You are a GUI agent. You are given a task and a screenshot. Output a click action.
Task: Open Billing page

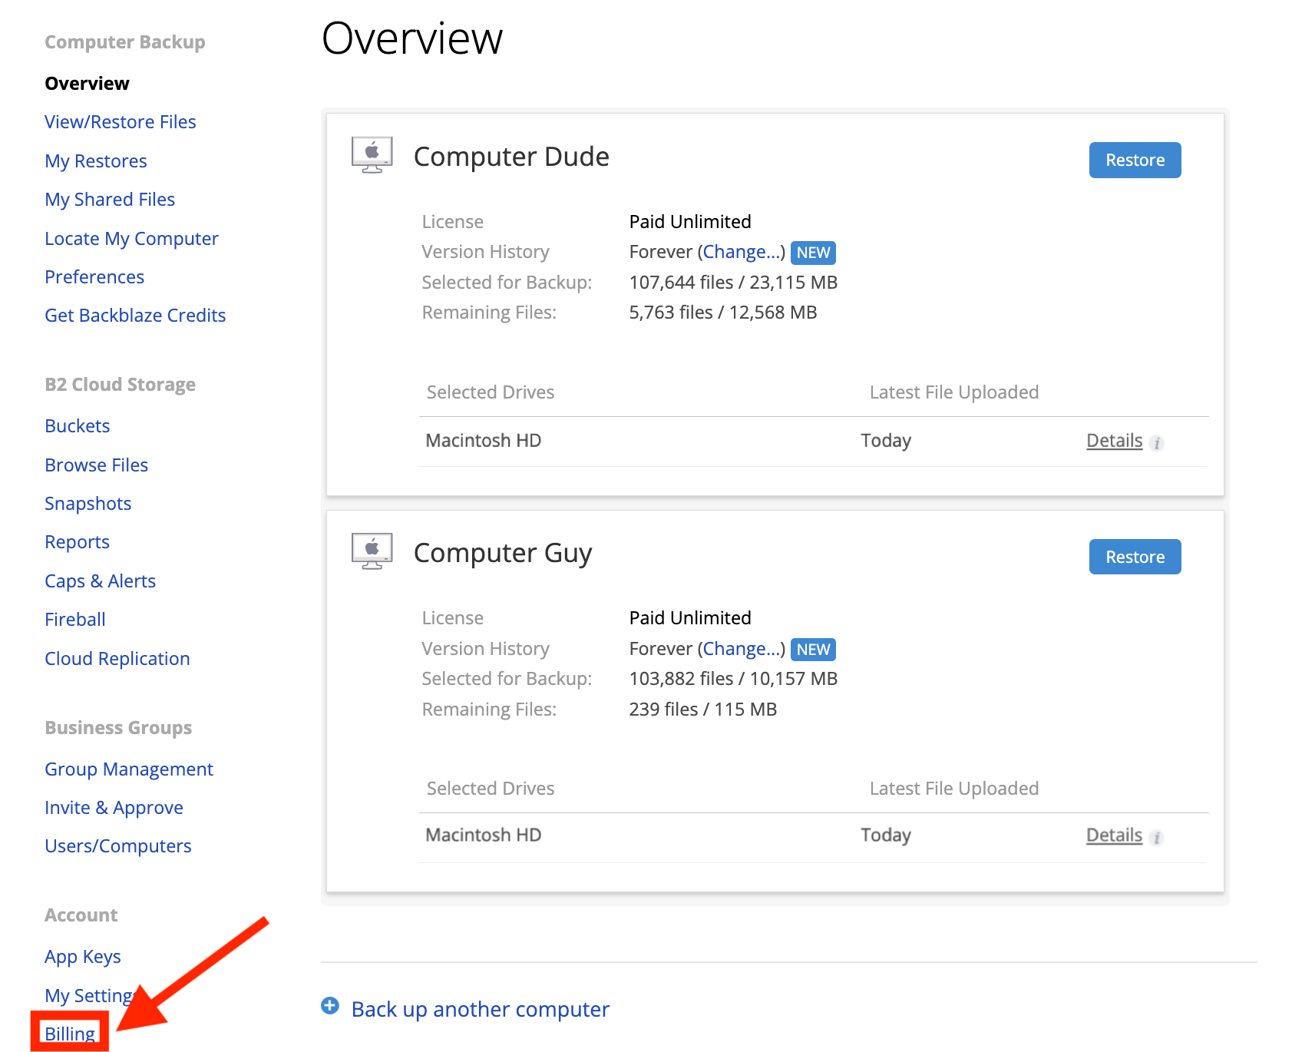(x=70, y=1034)
